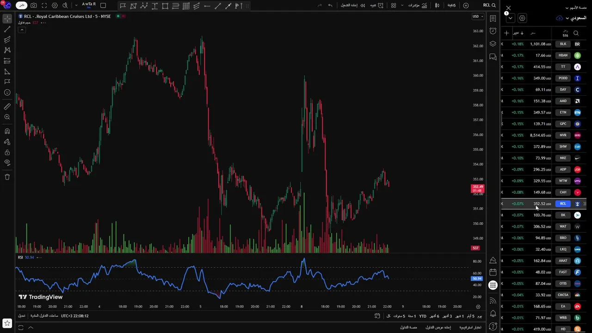
Task: Open the timezone UTC+3 clock
Action: (74, 316)
